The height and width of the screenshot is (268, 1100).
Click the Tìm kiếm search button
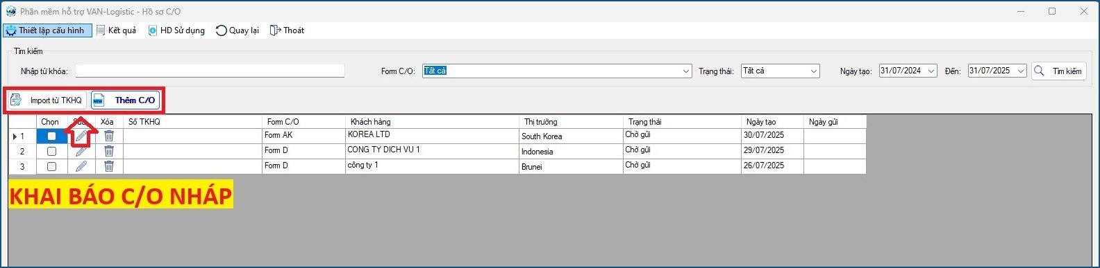(x=1058, y=71)
